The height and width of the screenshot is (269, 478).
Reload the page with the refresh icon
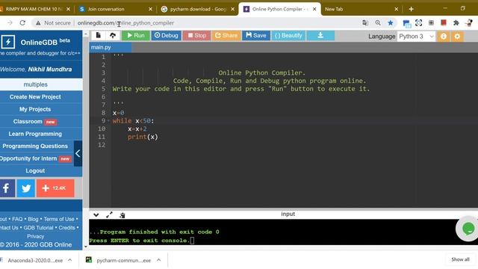(22, 23)
